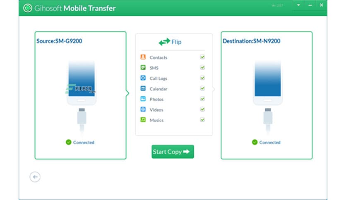Image resolution: width=346 pixels, height=200 pixels.
Task: Click the version number in the title bar
Action: [277, 5]
